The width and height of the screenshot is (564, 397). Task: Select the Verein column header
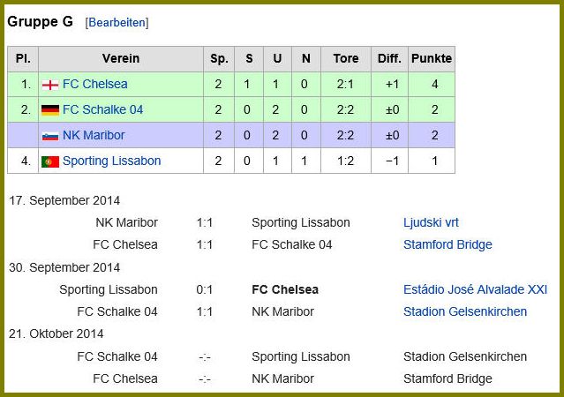[x=121, y=58]
